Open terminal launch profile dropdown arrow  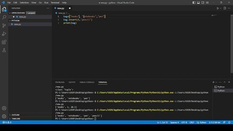click(216, 82)
